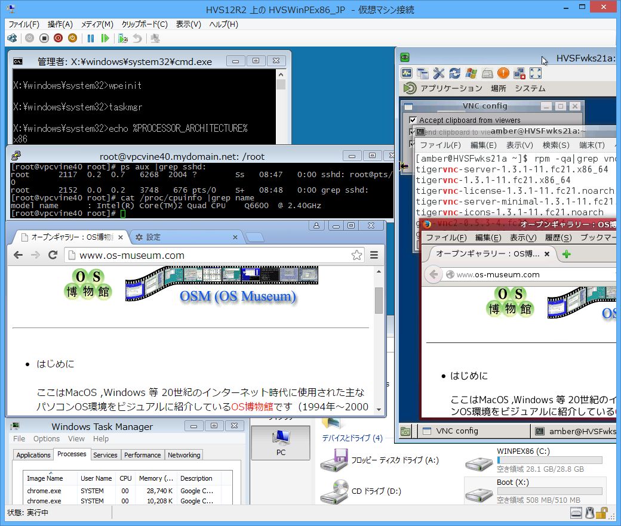Save the VM state with the orange icon
621x526 pixels.
(72, 38)
